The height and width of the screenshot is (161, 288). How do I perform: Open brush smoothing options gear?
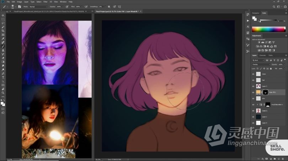(109, 7)
